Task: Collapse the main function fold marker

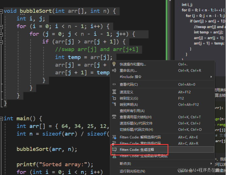Action: point(1,119)
